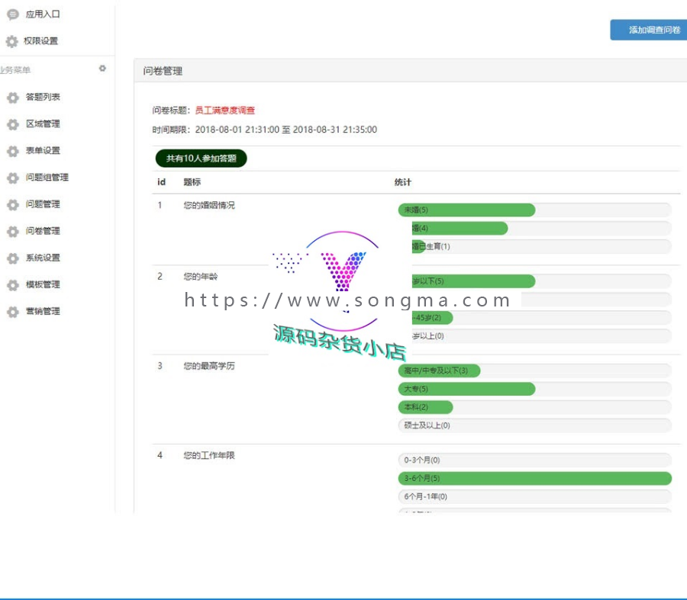Image resolution: width=687 pixels, height=600 pixels.
Task: Click the 问题组管理 gear icon
Action: 12,177
